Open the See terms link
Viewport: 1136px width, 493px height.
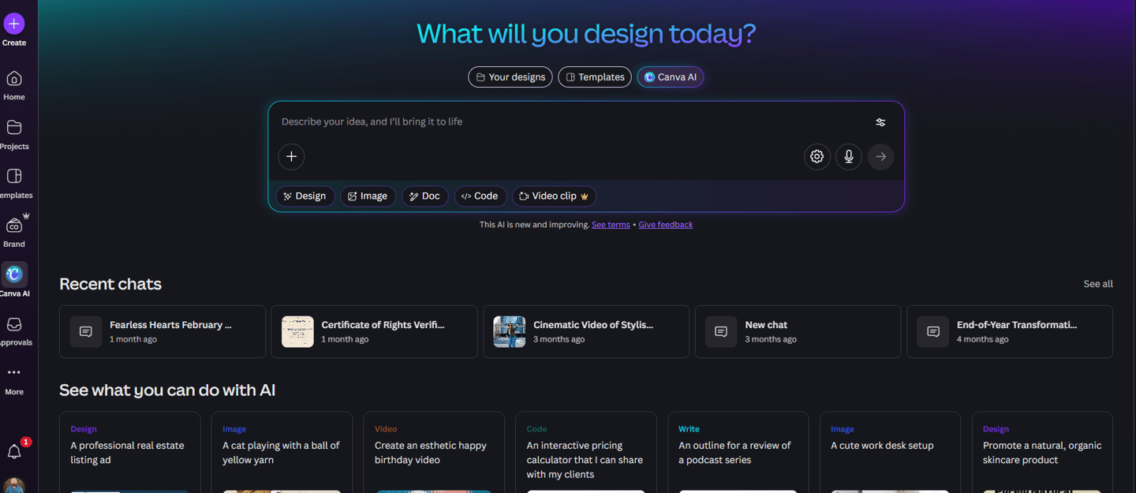click(x=611, y=225)
